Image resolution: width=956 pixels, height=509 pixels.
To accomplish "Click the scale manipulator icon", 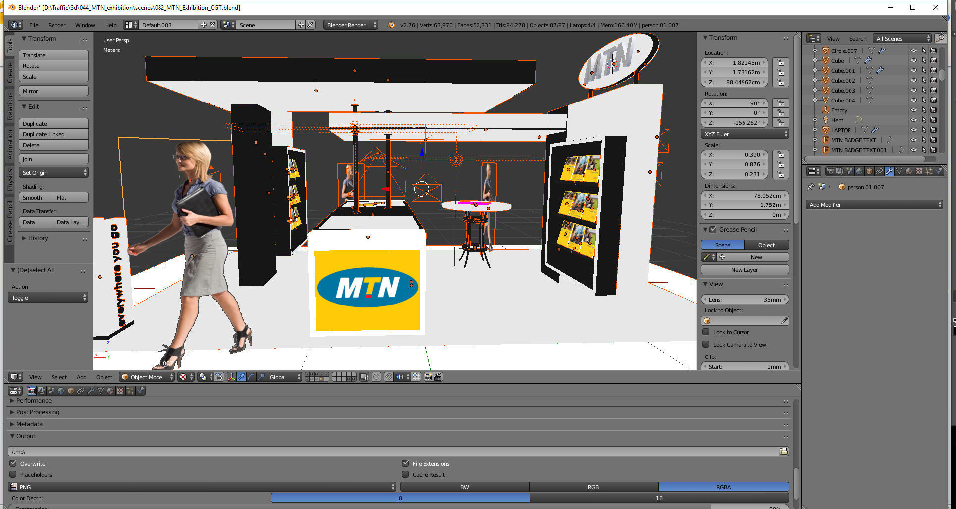I will [261, 377].
